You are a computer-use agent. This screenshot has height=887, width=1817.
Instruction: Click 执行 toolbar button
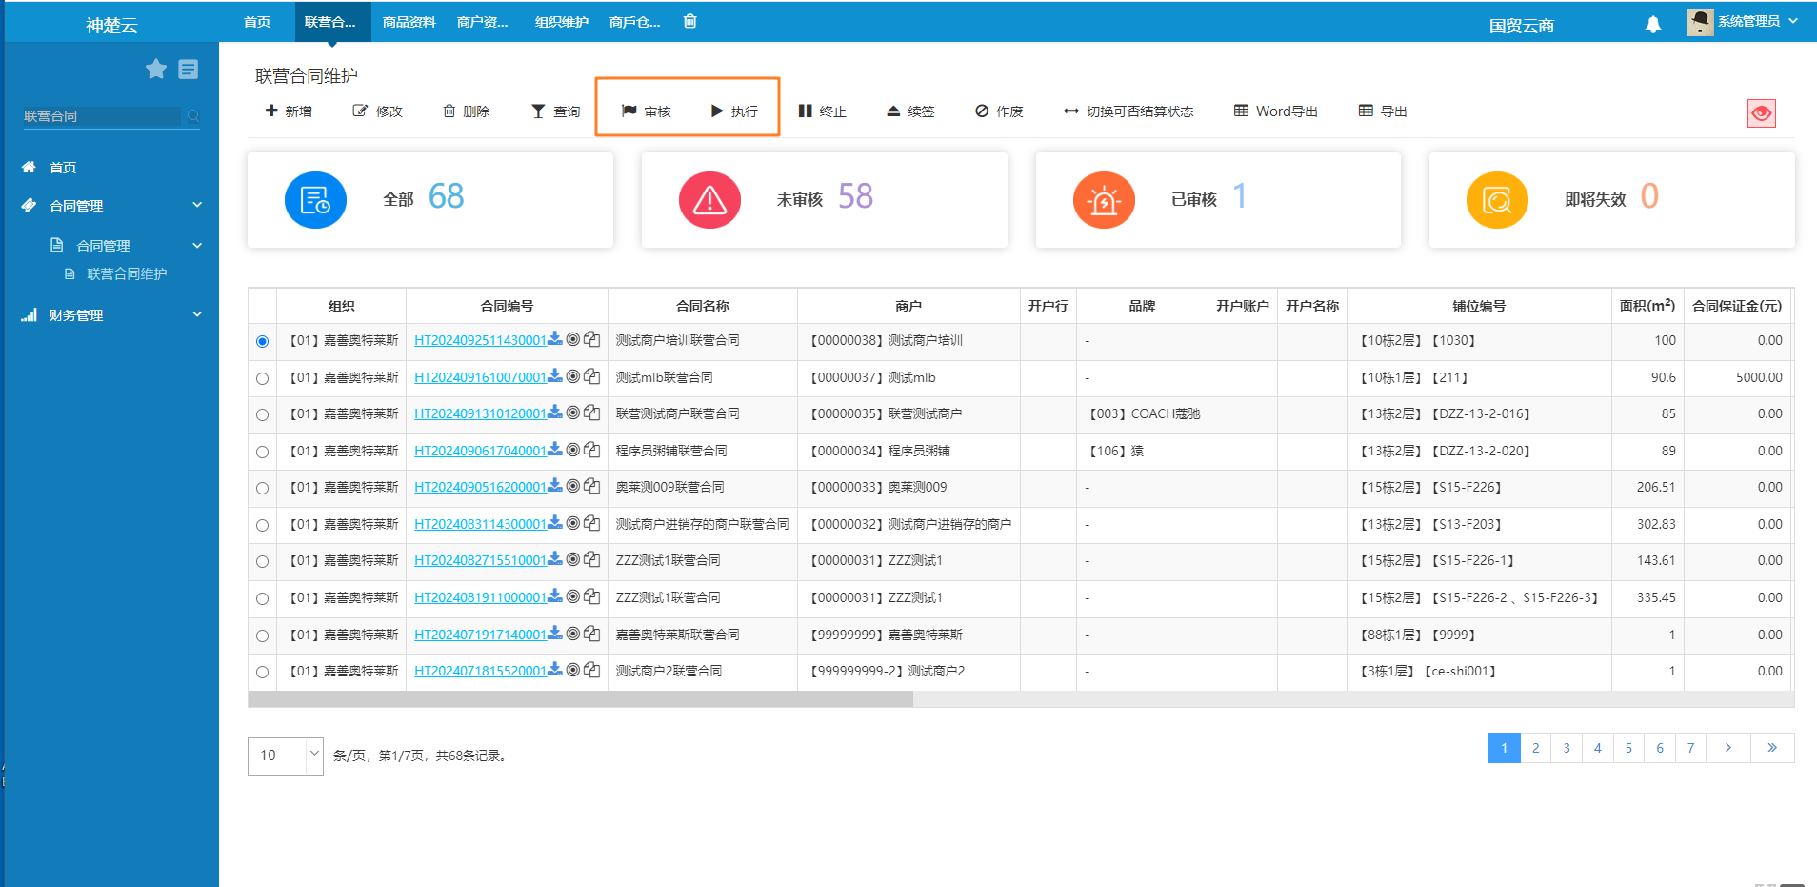(734, 111)
